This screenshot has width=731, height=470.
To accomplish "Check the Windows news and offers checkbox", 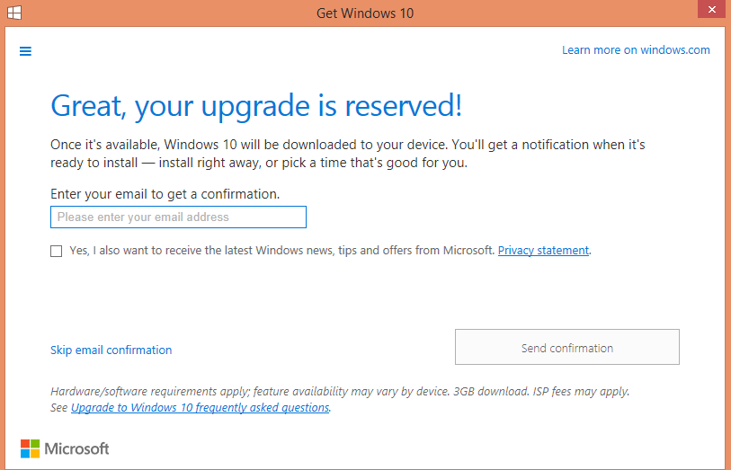I will pos(57,251).
